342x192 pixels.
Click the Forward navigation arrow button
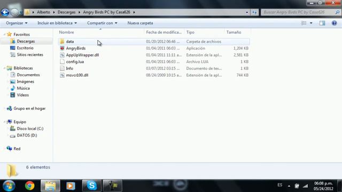[14, 12]
